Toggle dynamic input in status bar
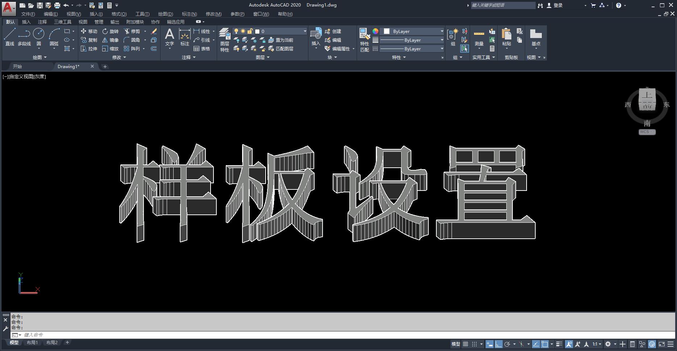The width and height of the screenshot is (677, 351). point(489,344)
